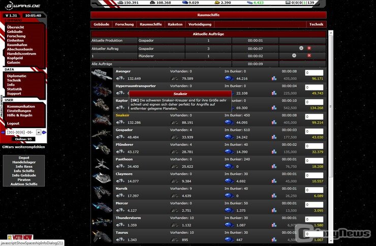Viewport: 376px width, 246px height.
Task: Click Pantheon max buildable value 18.208
Action: 318,167
